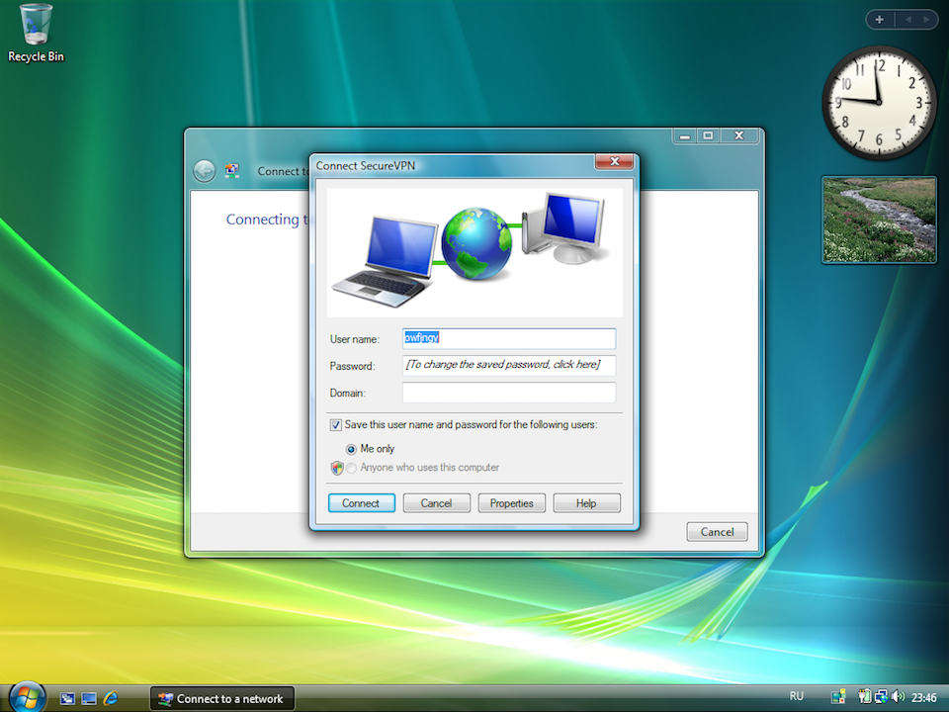Click the Connect button
Screen dimensions: 949x712
362,503
